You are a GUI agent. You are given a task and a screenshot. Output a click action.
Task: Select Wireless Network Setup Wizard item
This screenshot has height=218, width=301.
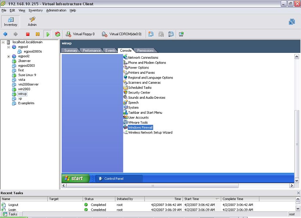pyautogui.click(x=148, y=132)
